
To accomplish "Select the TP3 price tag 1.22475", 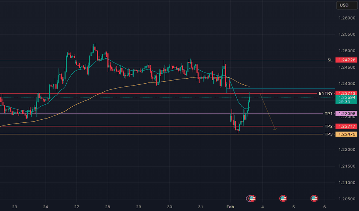I will (346, 134).
